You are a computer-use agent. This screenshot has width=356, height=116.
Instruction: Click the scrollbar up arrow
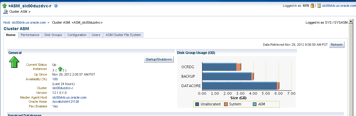pos(351,22)
